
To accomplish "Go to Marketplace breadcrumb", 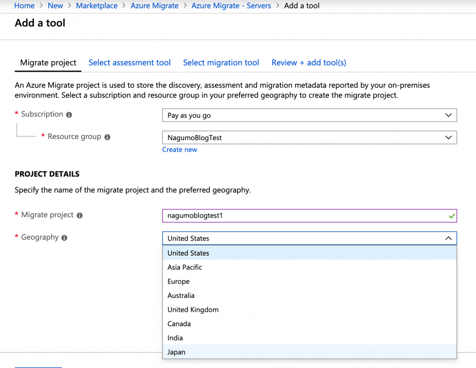I will (97, 6).
